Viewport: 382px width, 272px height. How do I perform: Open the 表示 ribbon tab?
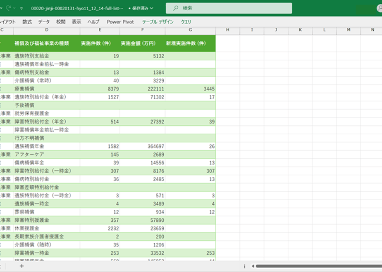tap(76, 22)
